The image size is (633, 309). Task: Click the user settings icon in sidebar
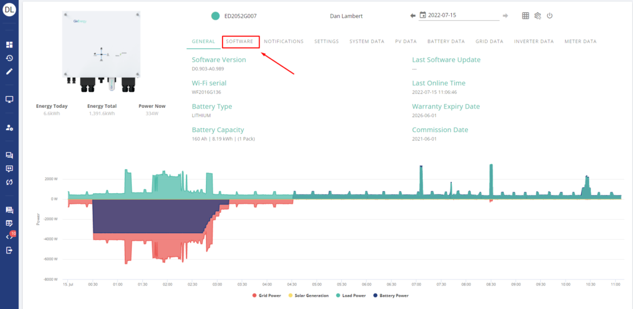(x=9, y=128)
